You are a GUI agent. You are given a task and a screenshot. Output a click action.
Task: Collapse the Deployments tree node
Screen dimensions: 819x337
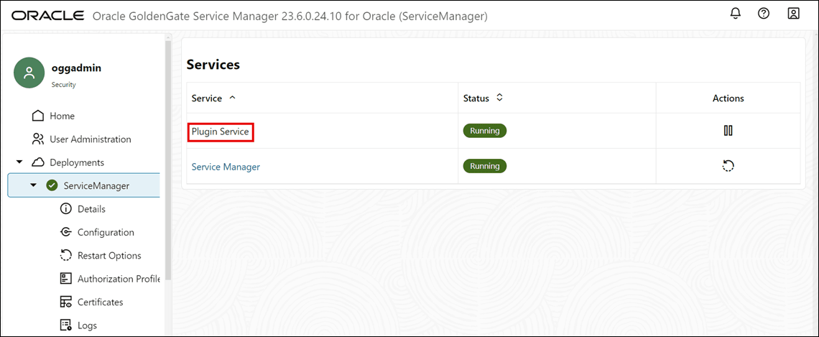point(19,162)
